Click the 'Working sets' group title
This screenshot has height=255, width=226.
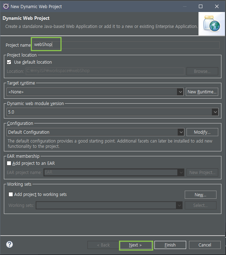19,184
